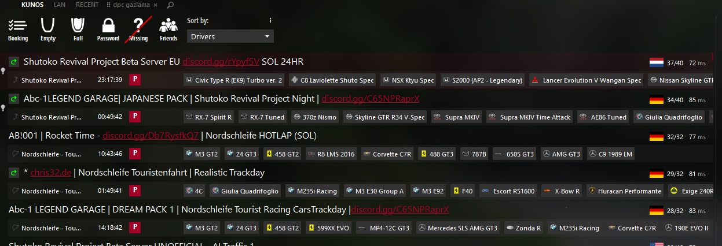The width and height of the screenshot is (722, 246).
Task: Open the three-dot options menu
Action: [270, 20]
